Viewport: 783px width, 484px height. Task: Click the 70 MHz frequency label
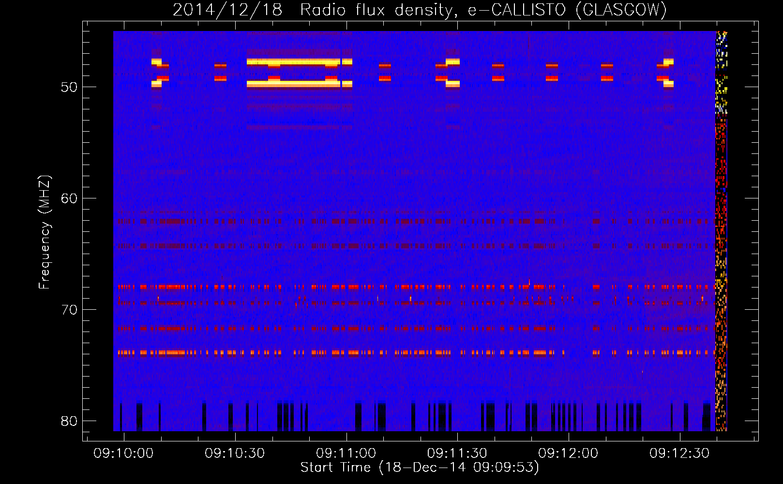[69, 310]
